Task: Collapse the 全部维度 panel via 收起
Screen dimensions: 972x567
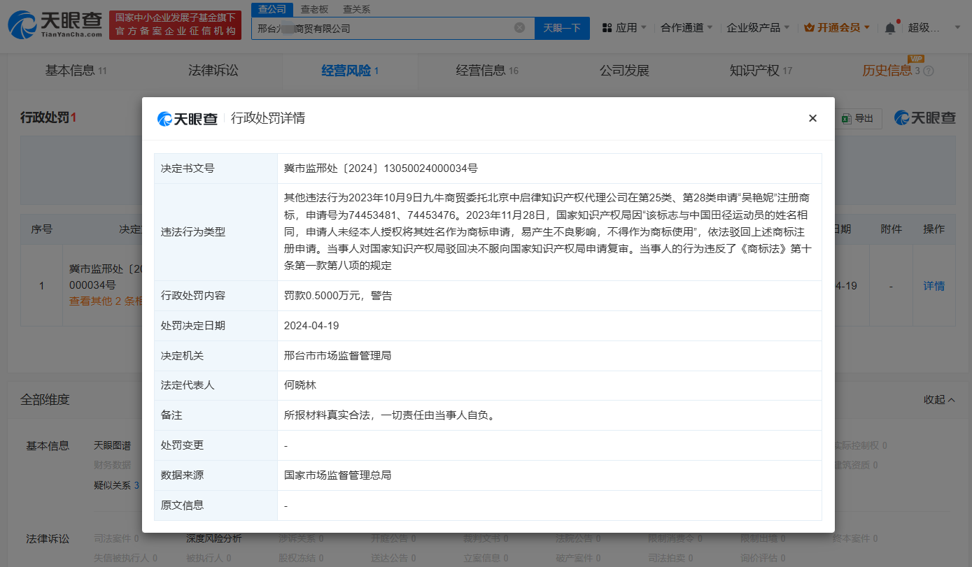Action: click(x=939, y=399)
